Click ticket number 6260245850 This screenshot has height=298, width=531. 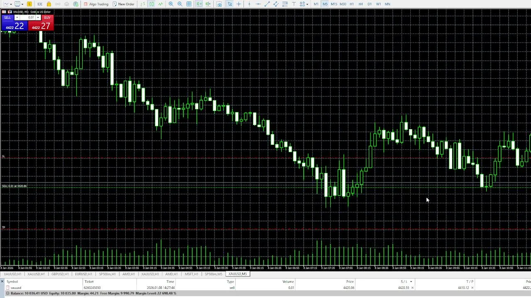[x=92, y=288]
